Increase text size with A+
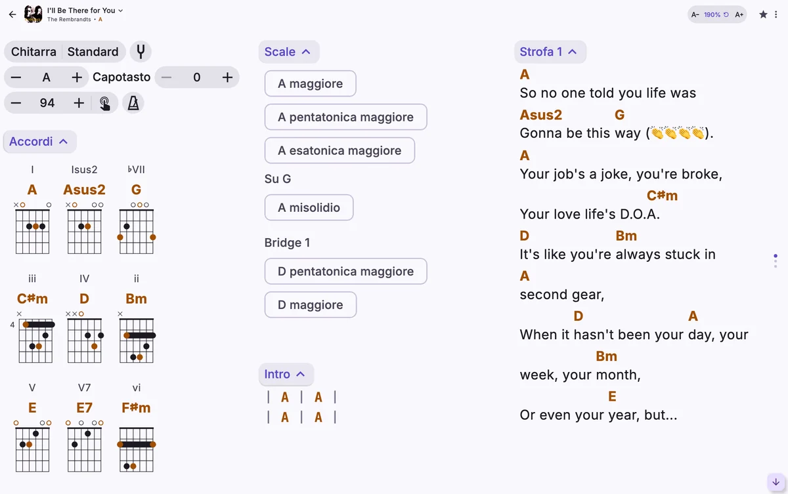 tap(739, 14)
